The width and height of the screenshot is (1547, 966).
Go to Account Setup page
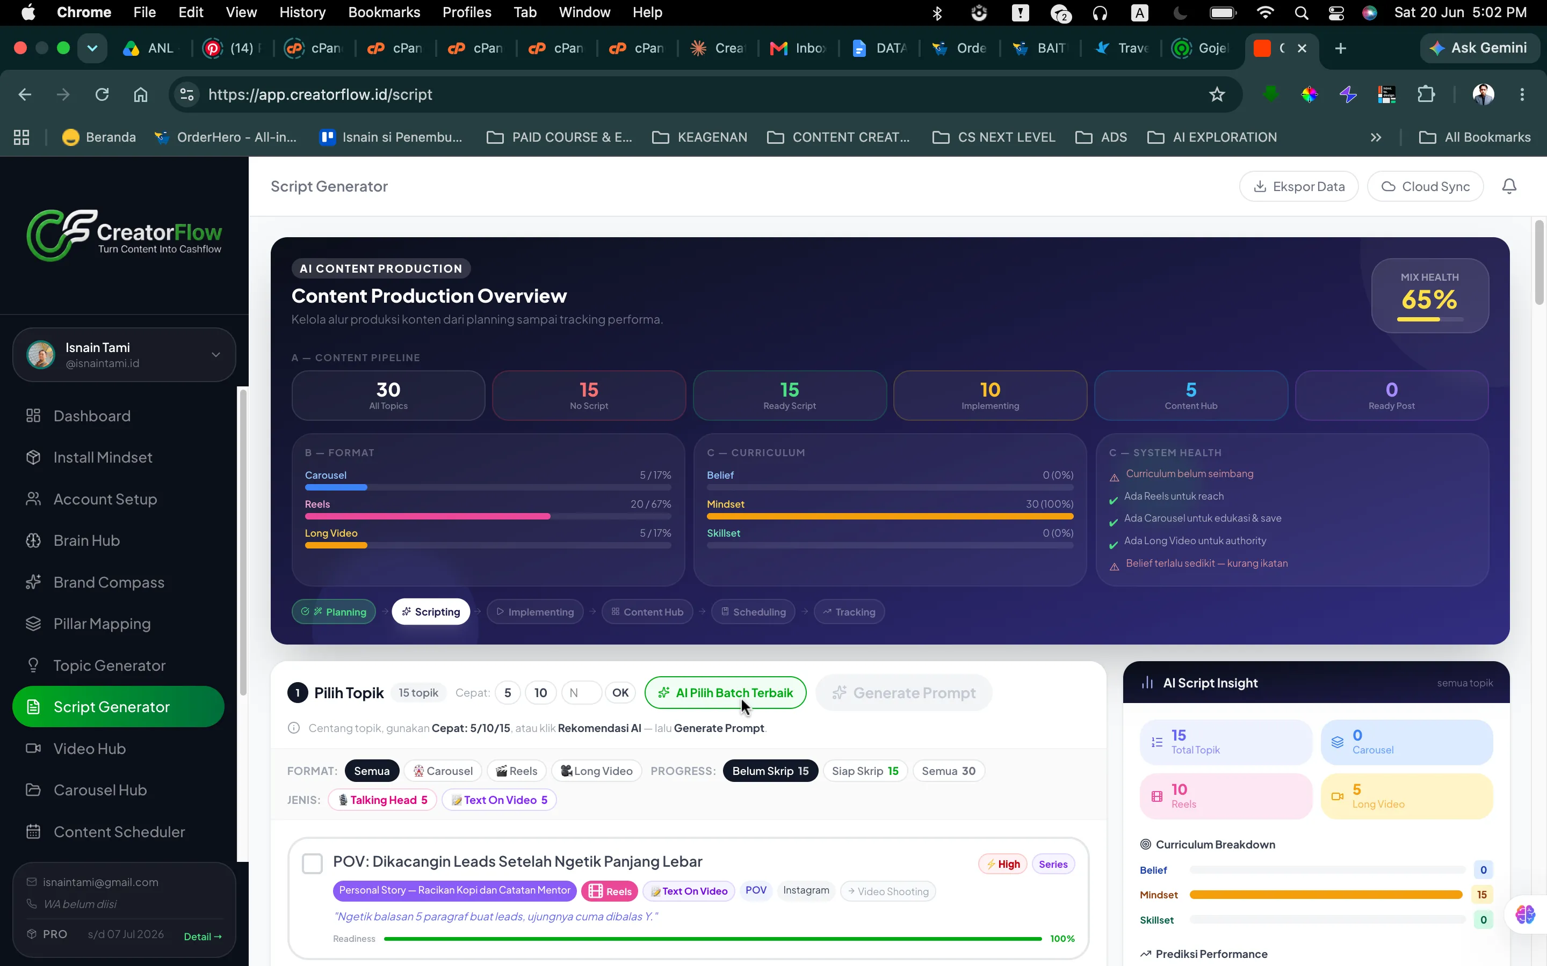pyautogui.click(x=105, y=499)
